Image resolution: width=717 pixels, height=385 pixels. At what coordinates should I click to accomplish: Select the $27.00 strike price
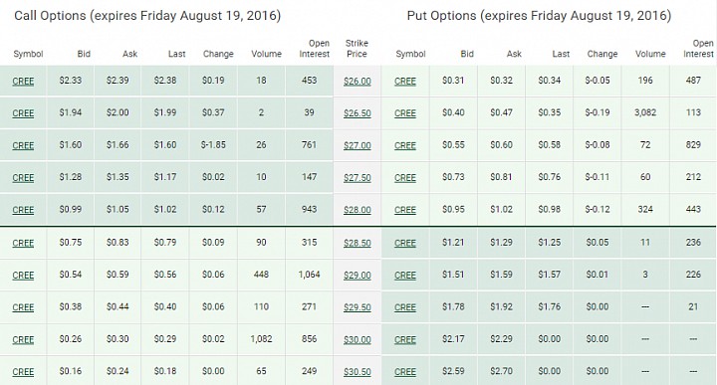pyautogui.click(x=358, y=145)
